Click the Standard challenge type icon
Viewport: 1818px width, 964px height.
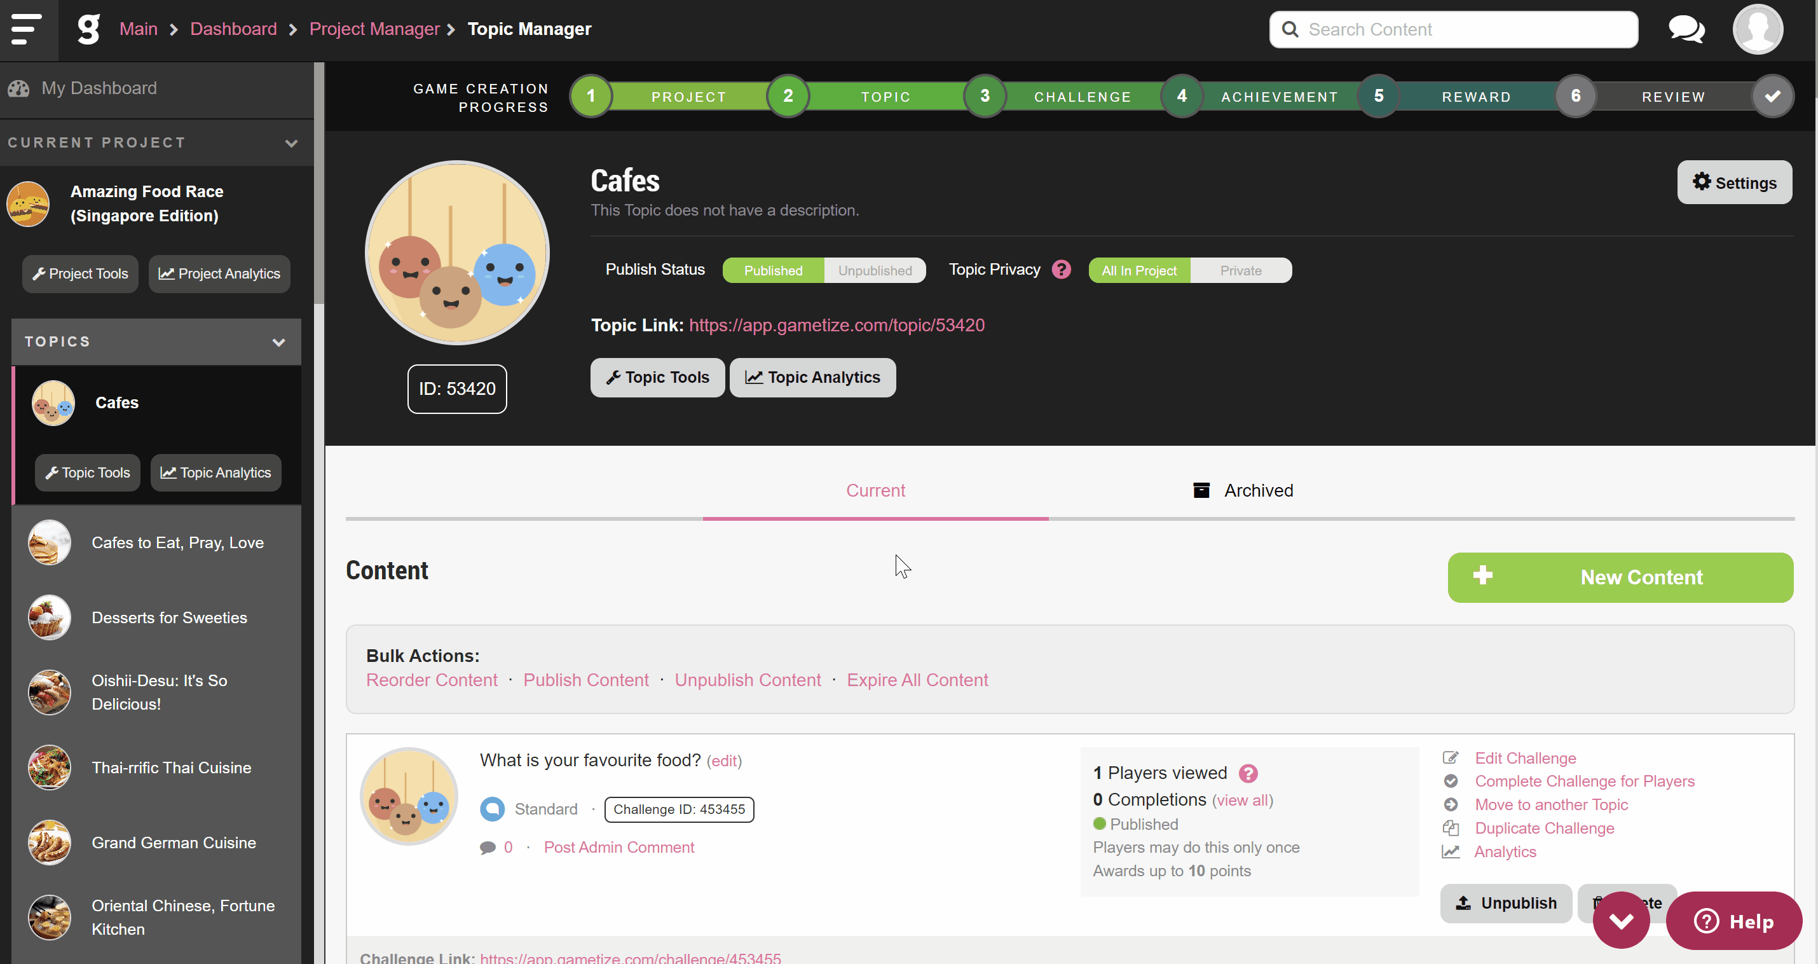(492, 809)
